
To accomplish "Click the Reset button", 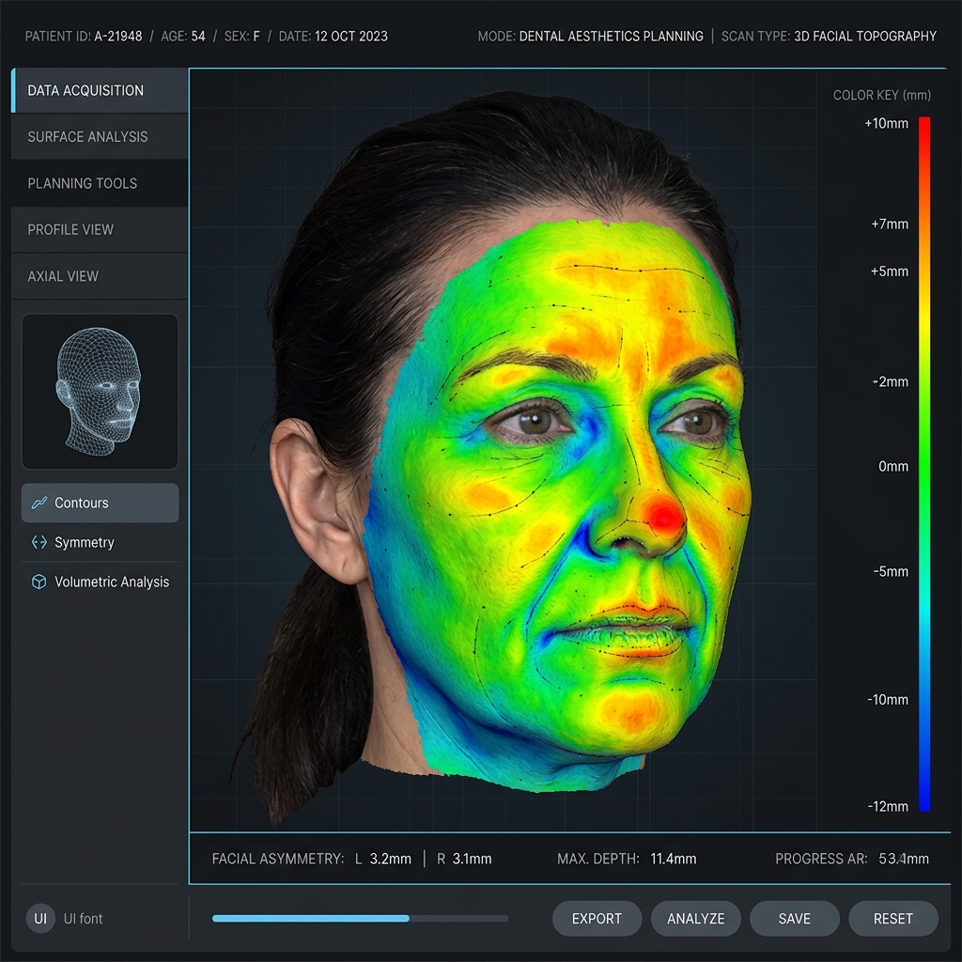I will (893, 919).
